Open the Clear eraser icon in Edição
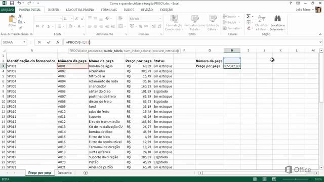The image size is (324, 182). [x=249, y=28]
